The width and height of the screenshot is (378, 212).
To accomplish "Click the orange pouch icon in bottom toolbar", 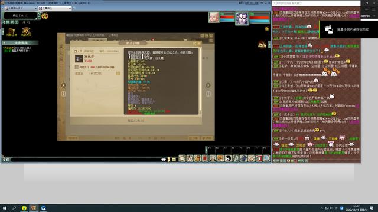I will [x=197, y=158].
